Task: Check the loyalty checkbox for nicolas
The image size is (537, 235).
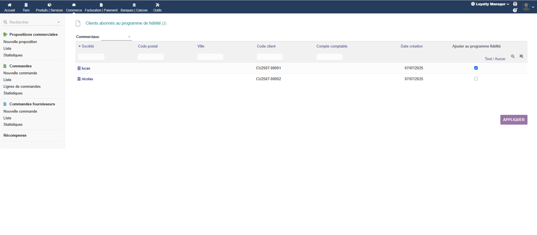Action: tap(476, 79)
